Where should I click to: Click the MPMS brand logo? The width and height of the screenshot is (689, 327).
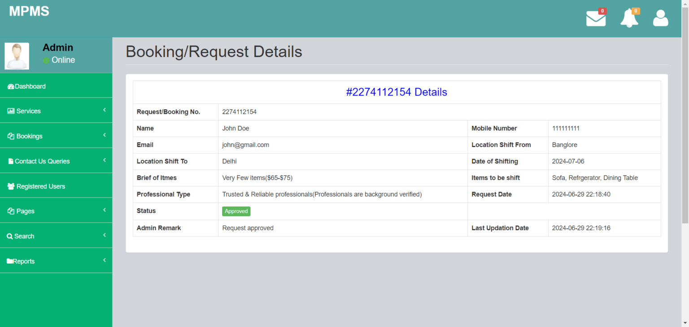click(x=29, y=11)
